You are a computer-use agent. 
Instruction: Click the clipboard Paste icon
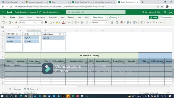tap(10, 22)
